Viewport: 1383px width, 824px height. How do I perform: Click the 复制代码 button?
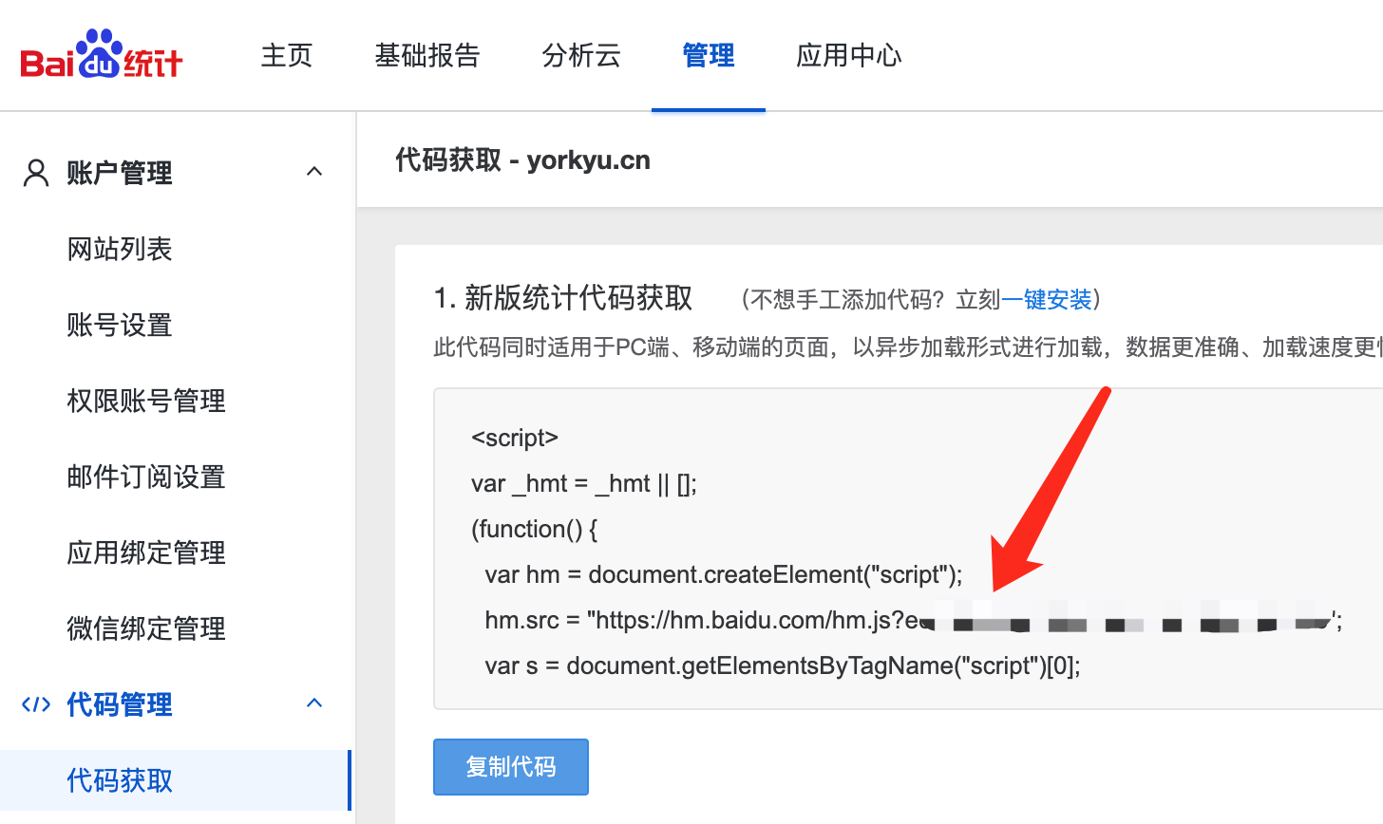(511, 767)
